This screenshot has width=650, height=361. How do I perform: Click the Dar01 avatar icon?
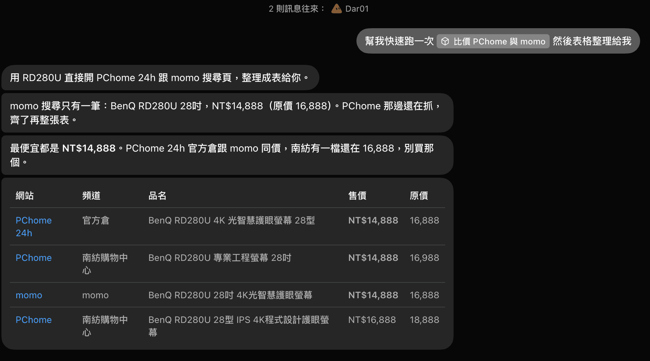pos(336,8)
